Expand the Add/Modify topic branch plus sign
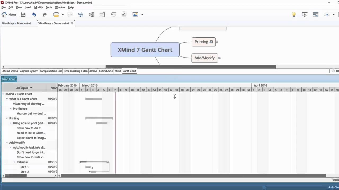This screenshot has height=190, width=339. pos(219,58)
